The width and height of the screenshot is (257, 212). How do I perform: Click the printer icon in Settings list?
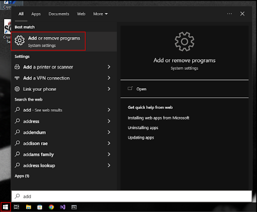pos(17,67)
